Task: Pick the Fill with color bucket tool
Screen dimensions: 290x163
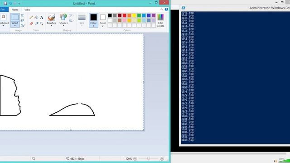Action: [36, 18]
